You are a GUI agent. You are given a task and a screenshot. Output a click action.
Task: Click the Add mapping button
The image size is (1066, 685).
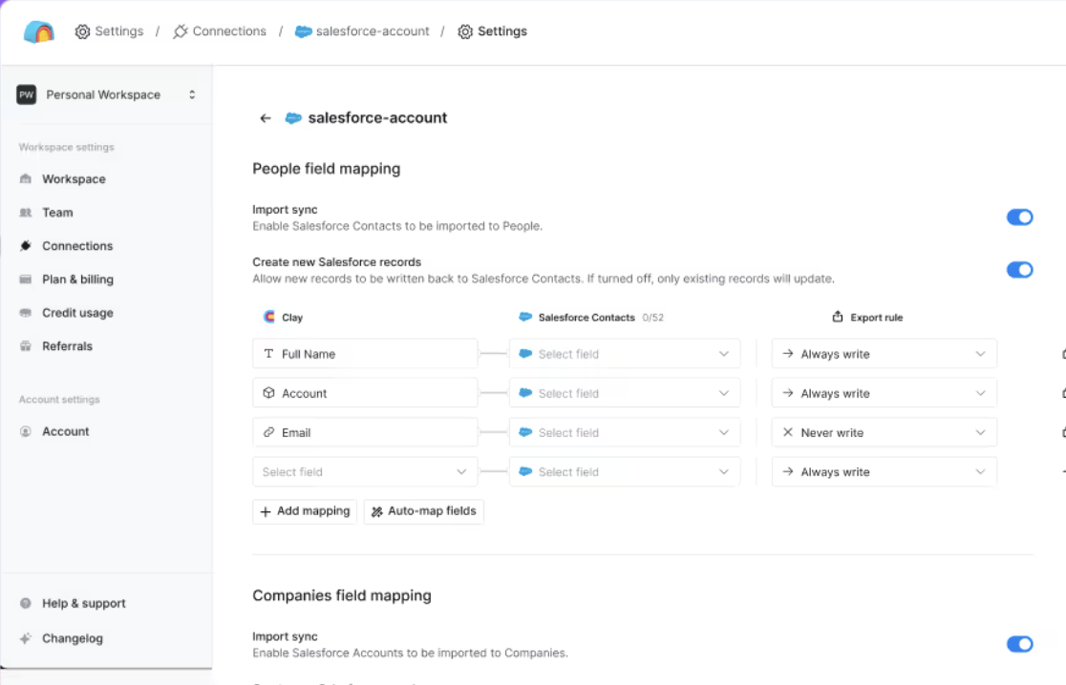click(305, 511)
